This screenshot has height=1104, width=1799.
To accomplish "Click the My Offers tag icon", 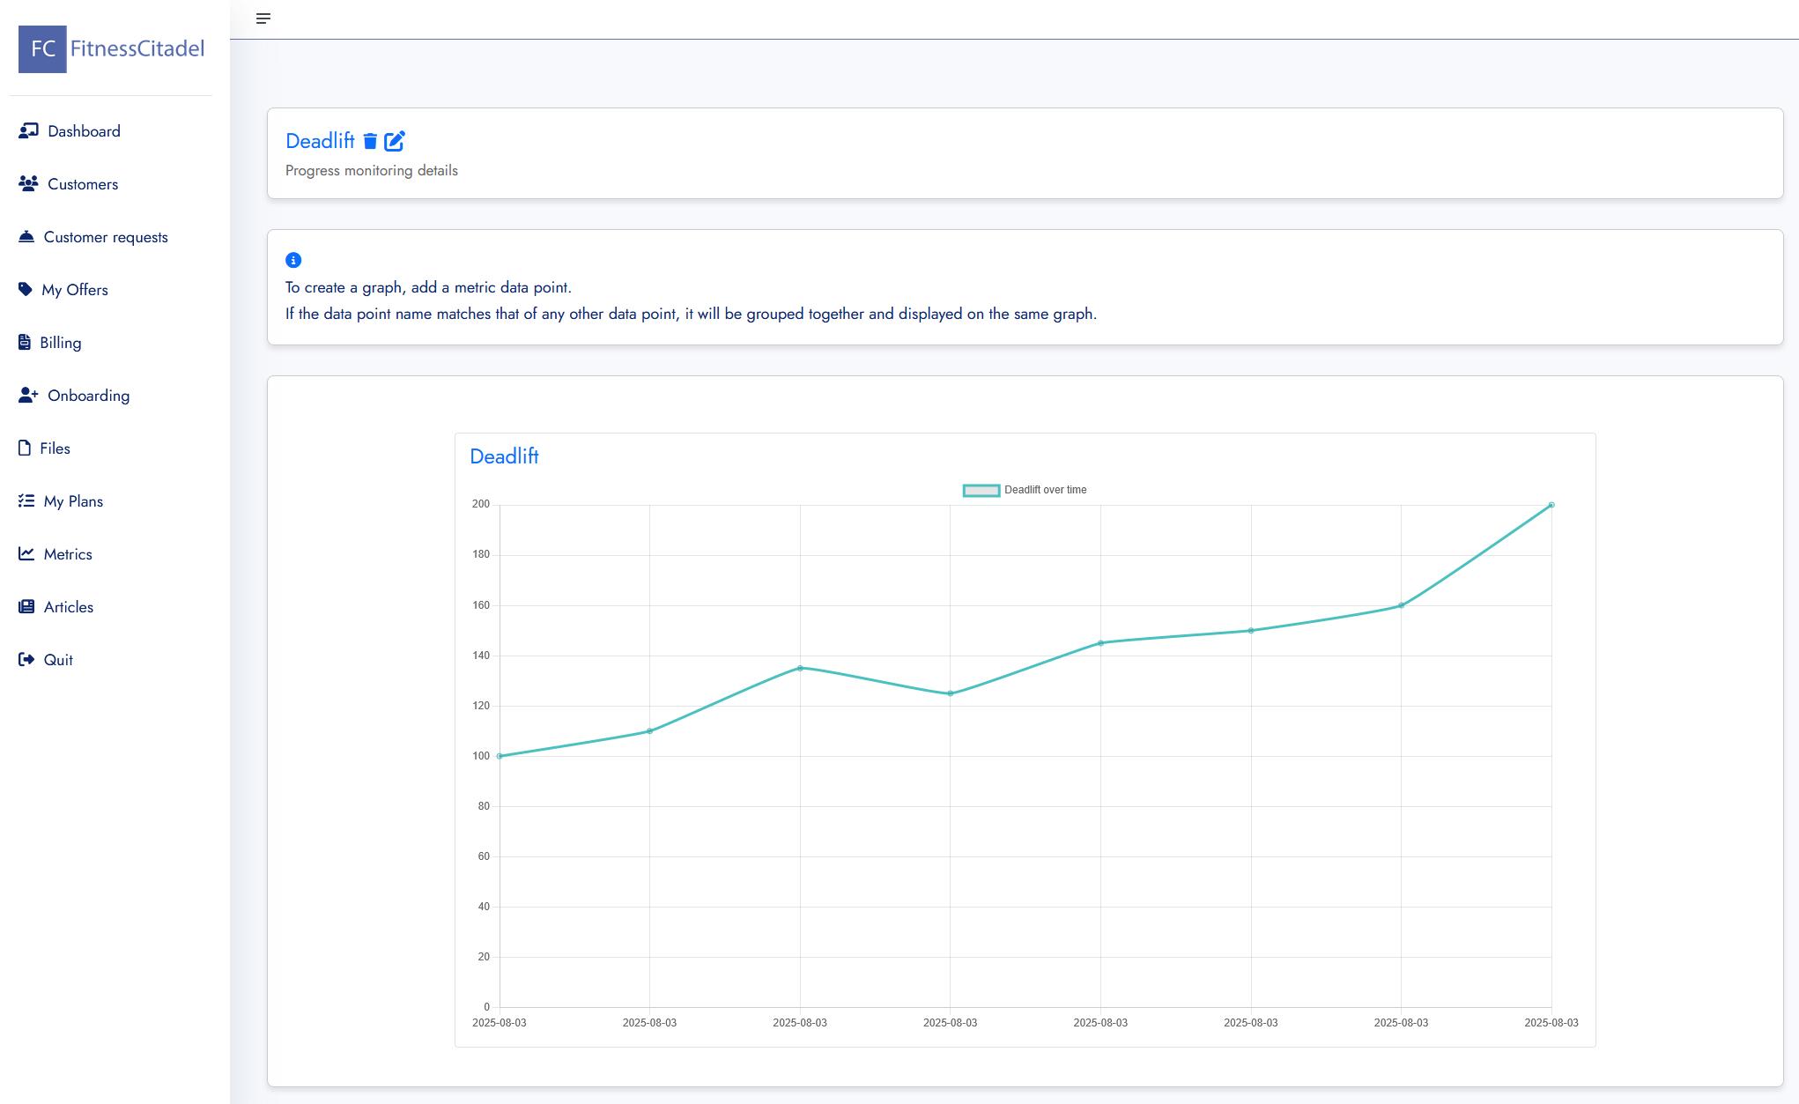I will (26, 290).
